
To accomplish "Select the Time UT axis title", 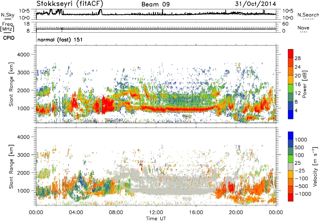I will click(156, 219).
